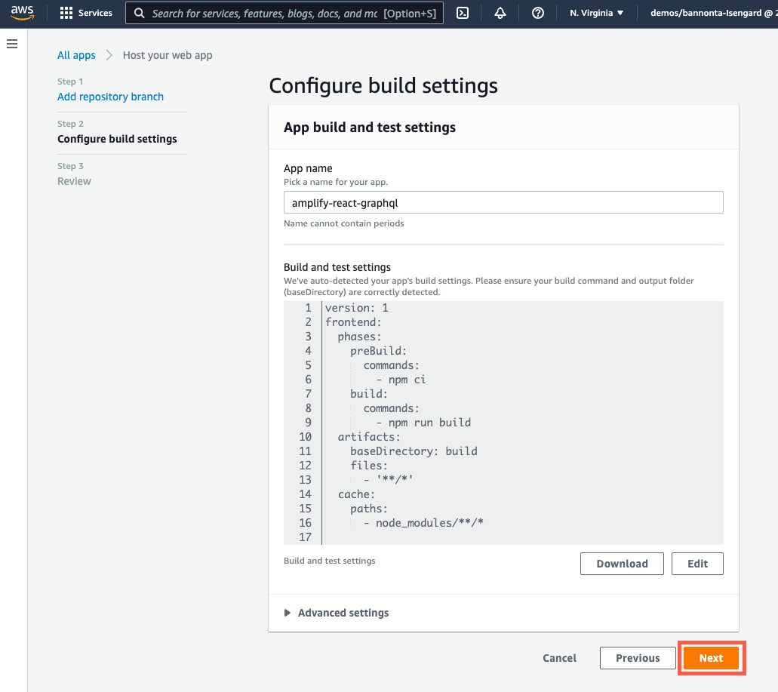This screenshot has width=778, height=692.
Task: Open the notifications bell
Action: [500, 13]
